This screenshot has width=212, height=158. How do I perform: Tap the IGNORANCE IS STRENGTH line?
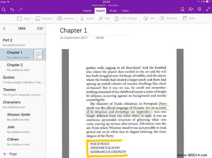pyautogui.click(x=108, y=152)
